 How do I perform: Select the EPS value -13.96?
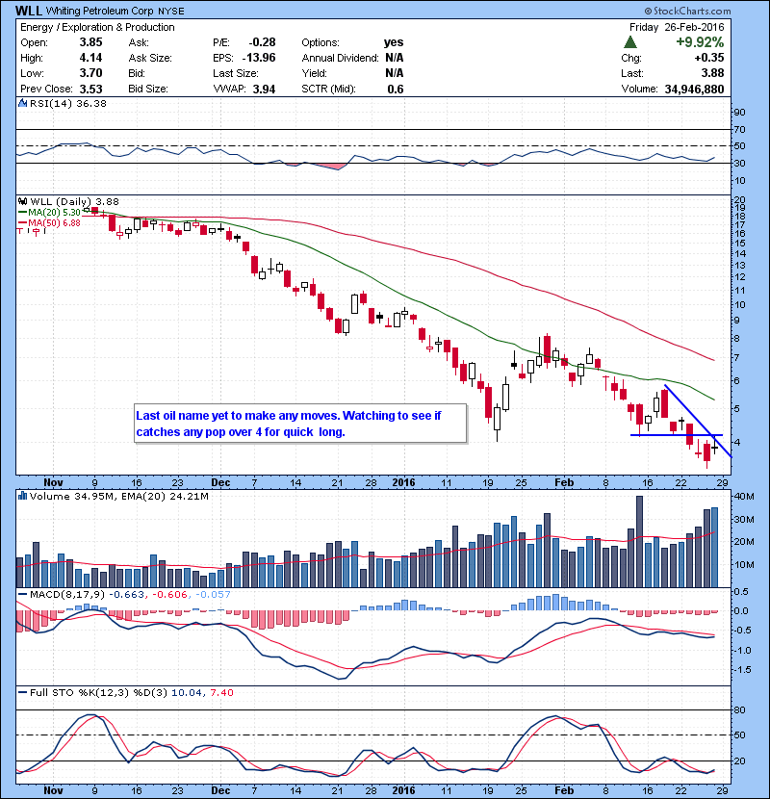click(x=259, y=58)
